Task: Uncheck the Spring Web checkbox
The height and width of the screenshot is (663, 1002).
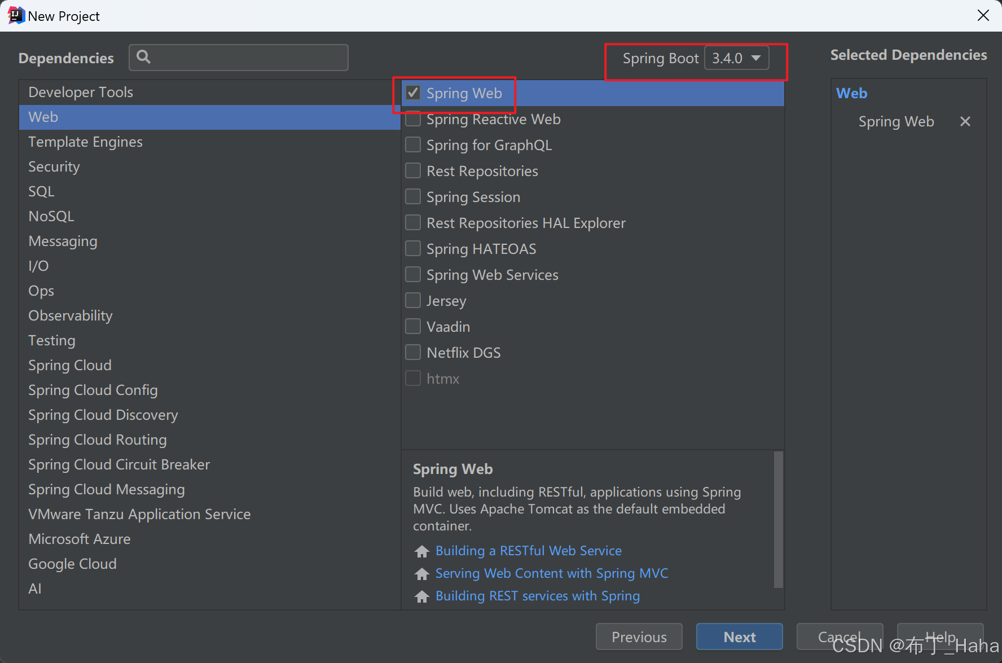Action: [x=413, y=93]
